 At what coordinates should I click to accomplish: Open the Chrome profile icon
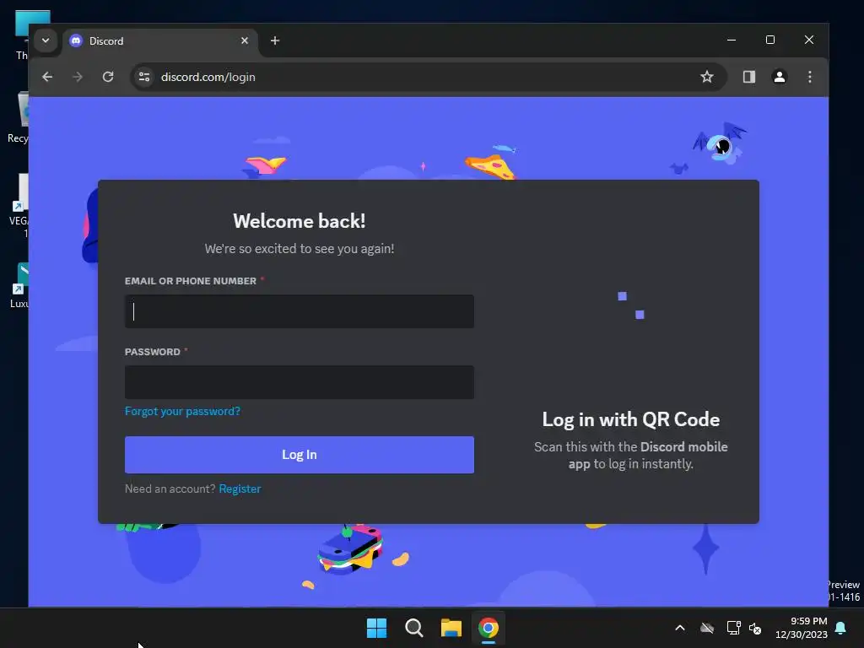pyautogui.click(x=779, y=77)
